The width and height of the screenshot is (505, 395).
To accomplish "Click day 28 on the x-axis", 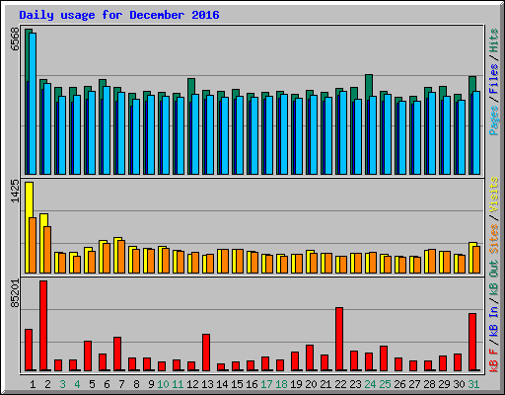I will [x=429, y=384].
